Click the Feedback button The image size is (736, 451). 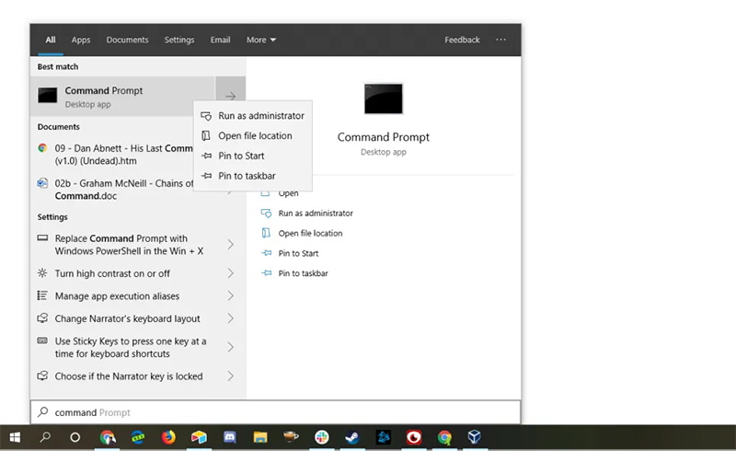tap(463, 40)
